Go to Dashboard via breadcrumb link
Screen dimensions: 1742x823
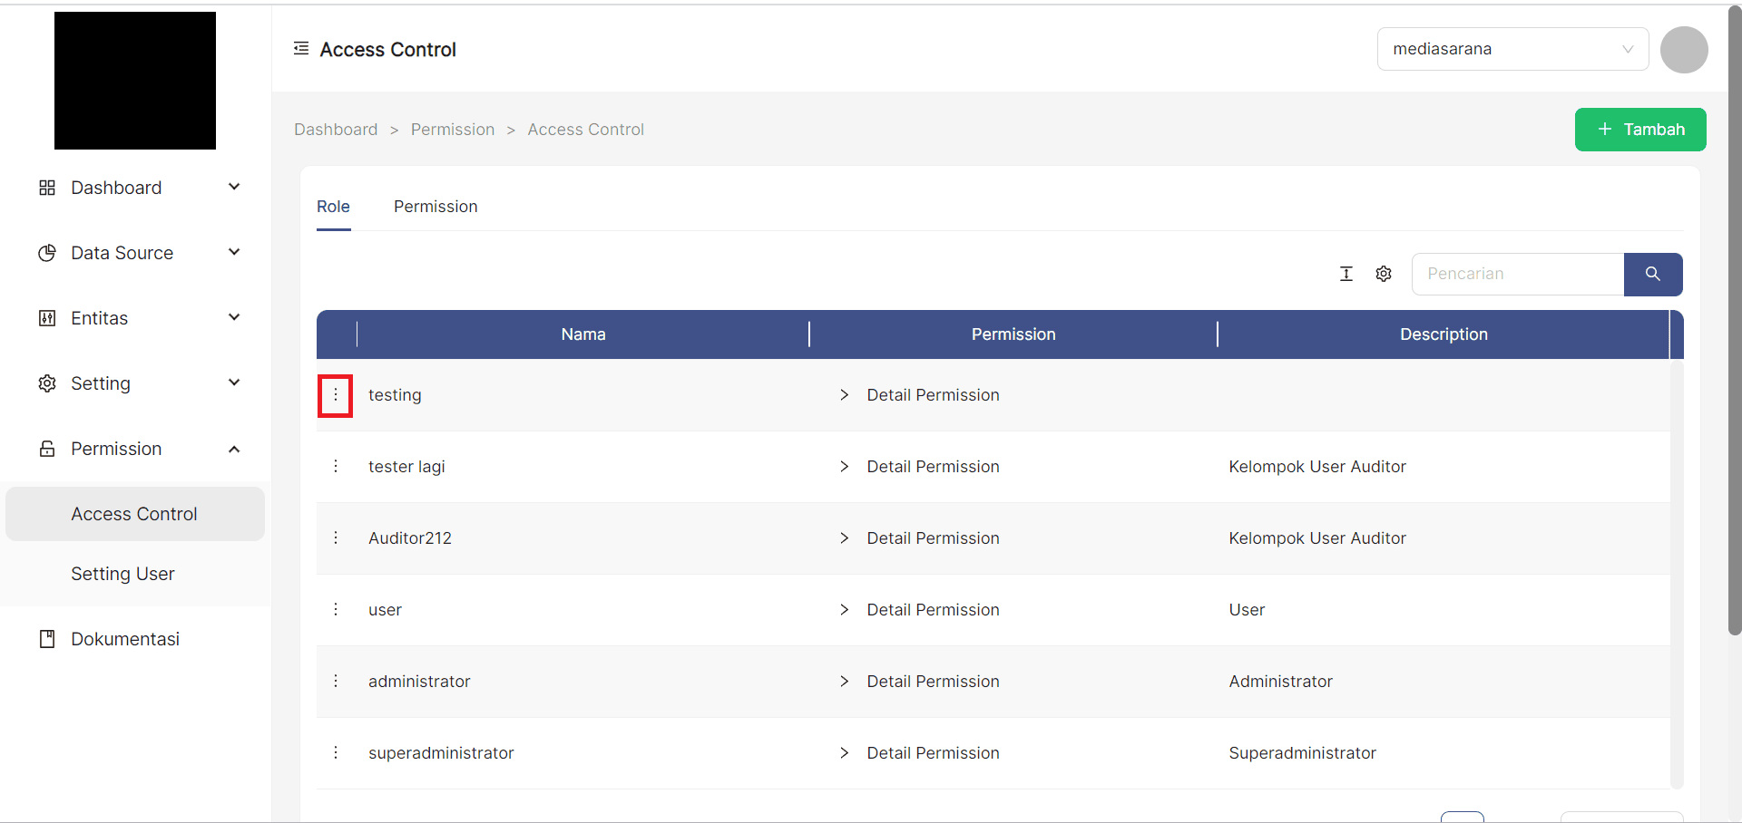(x=336, y=130)
